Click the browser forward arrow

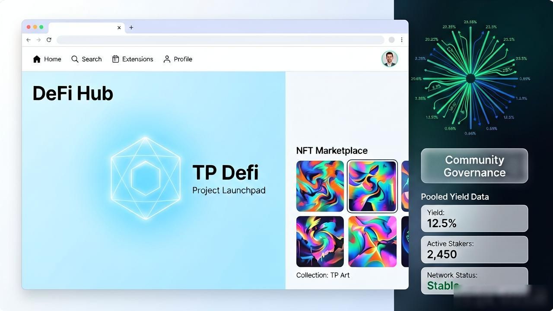click(38, 40)
